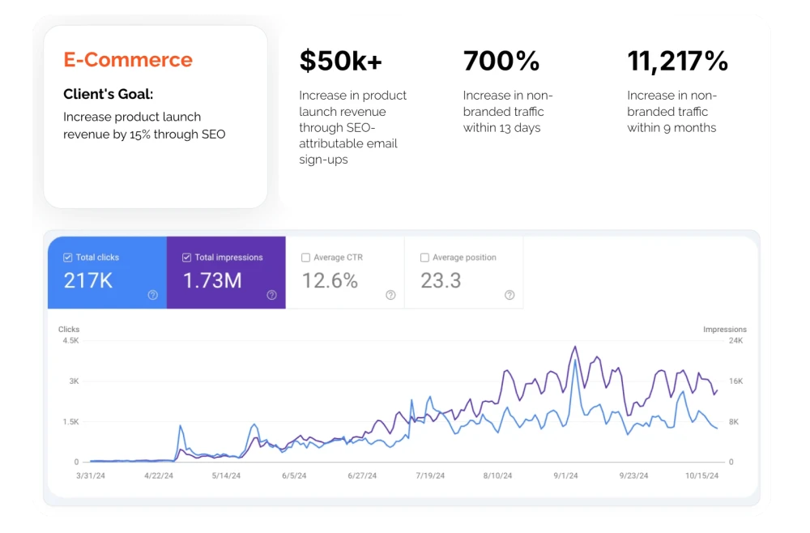Click the 24K impressions axis label
This screenshot has width=810, height=533.
pyautogui.click(x=735, y=340)
